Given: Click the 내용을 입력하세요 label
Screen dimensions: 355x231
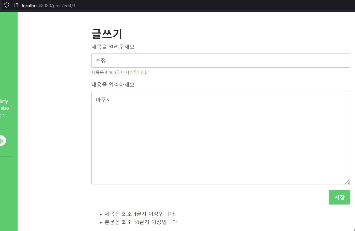Looking at the screenshot, I should click(x=113, y=85).
